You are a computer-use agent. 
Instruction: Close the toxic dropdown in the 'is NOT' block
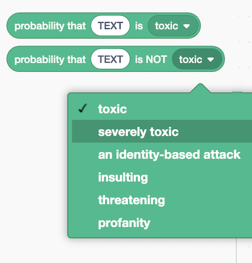(197, 59)
